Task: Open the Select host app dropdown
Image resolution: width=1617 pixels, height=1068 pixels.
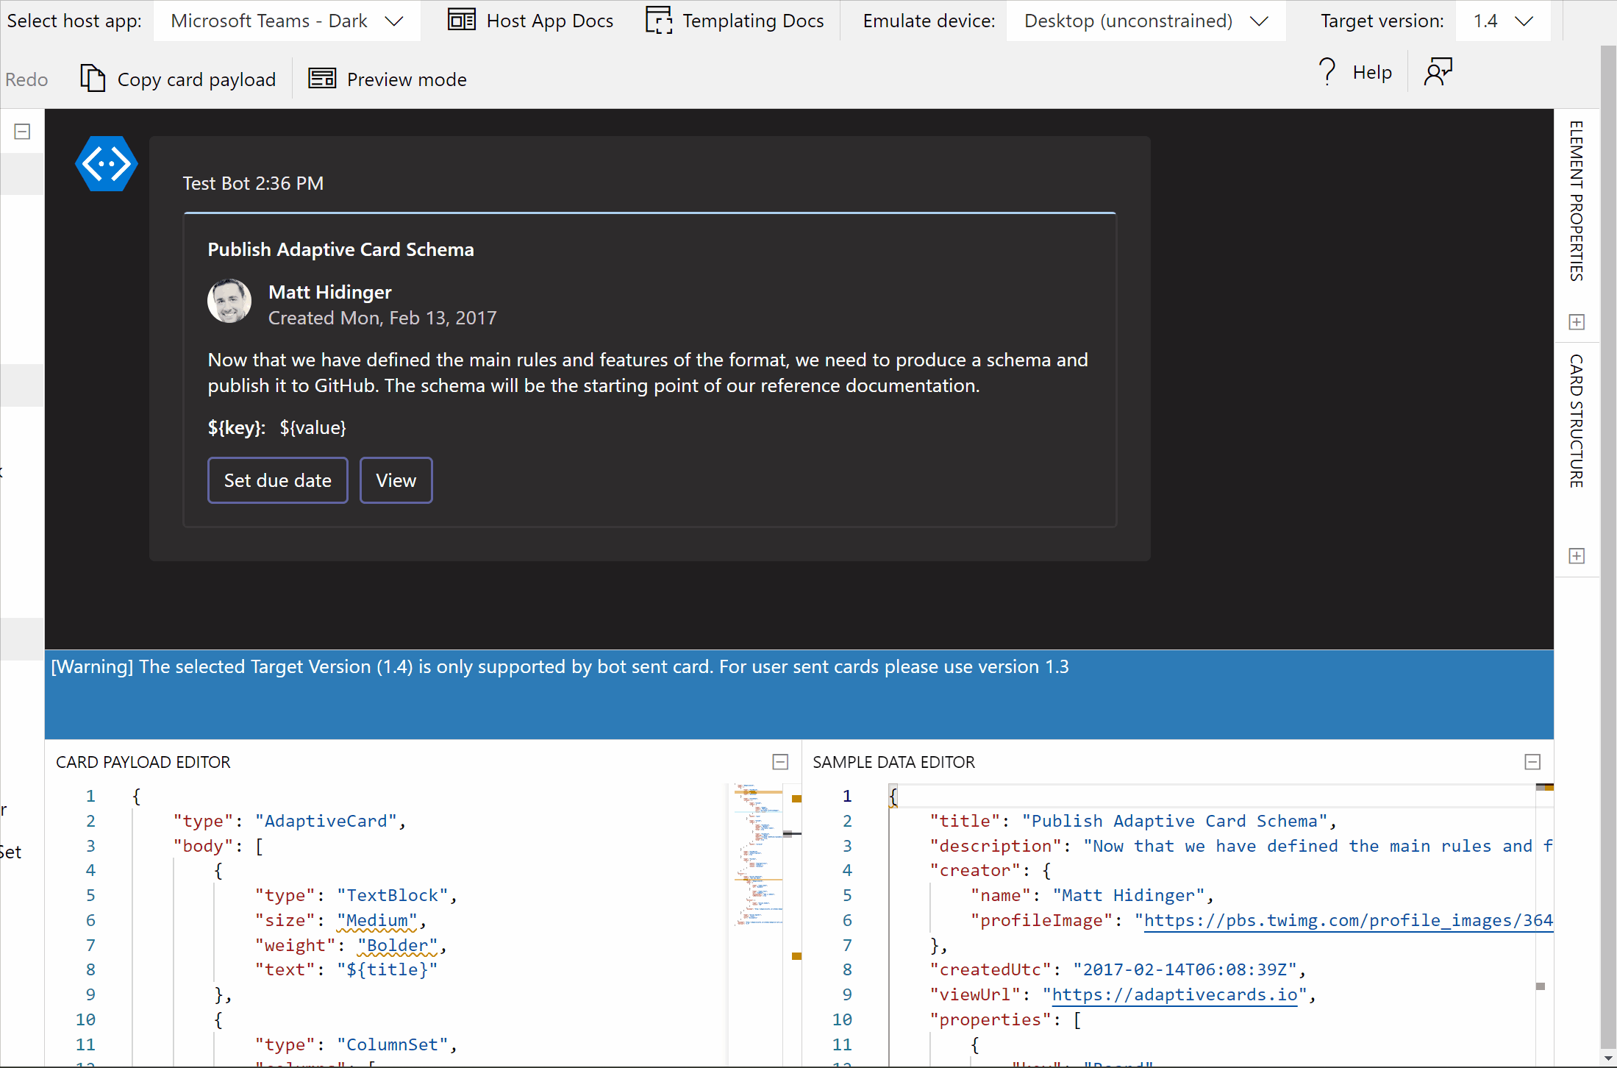Action: point(285,21)
